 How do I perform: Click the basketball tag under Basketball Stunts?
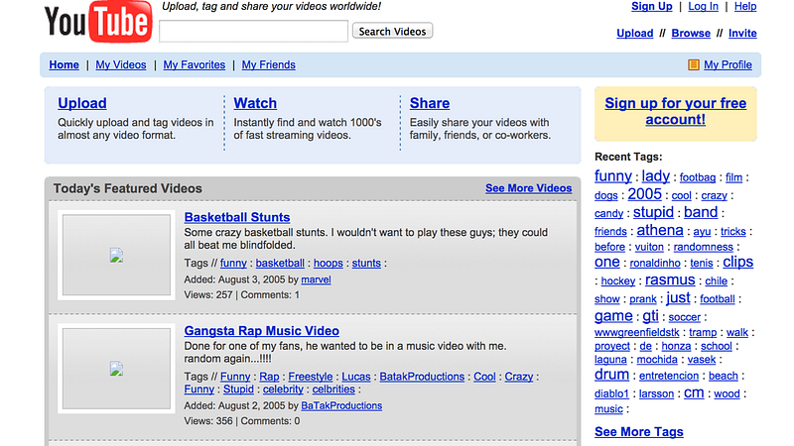point(280,264)
